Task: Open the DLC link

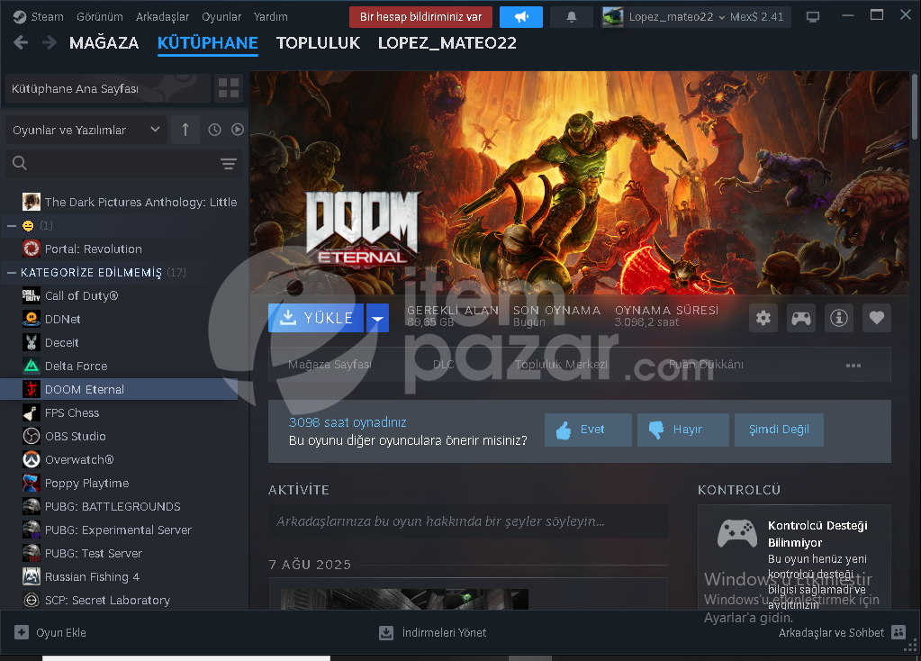Action: pyautogui.click(x=444, y=365)
